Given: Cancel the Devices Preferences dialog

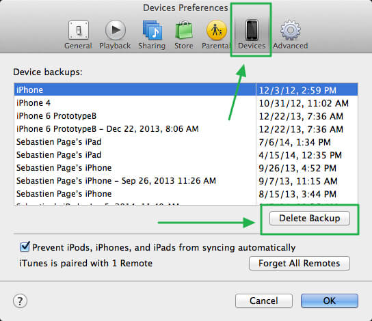Looking at the screenshot, I should pos(264,301).
